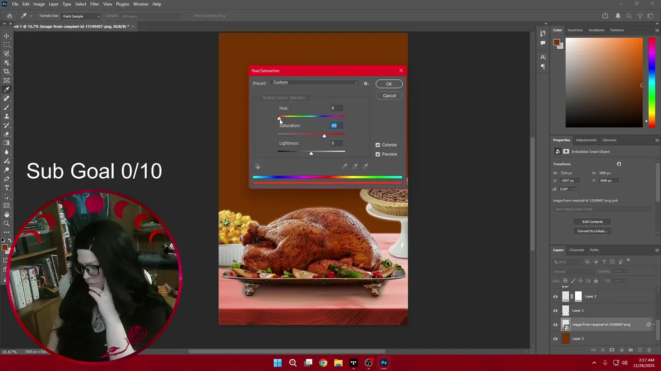Screen dimensions: 661x371
Task: Click the on-image adjustment hand icon
Action: click(x=258, y=166)
